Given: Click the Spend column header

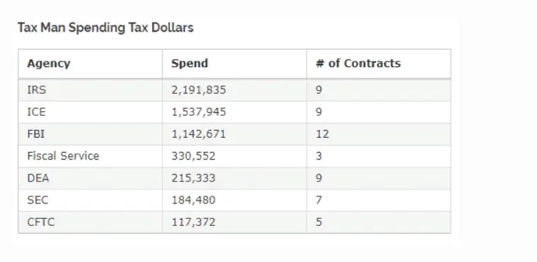Looking at the screenshot, I should [189, 64].
